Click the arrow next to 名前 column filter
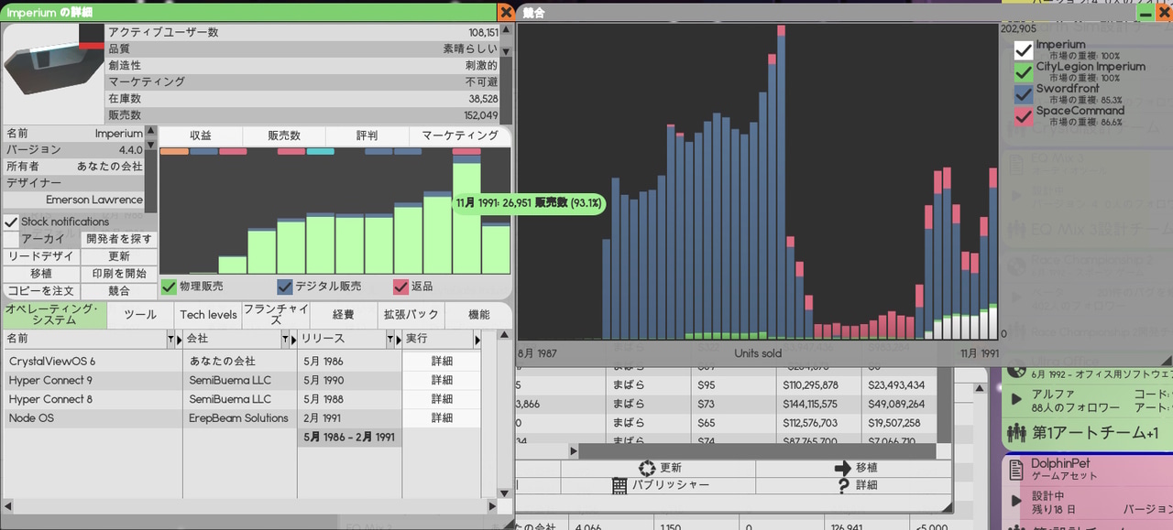1173x530 pixels. pos(179,340)
